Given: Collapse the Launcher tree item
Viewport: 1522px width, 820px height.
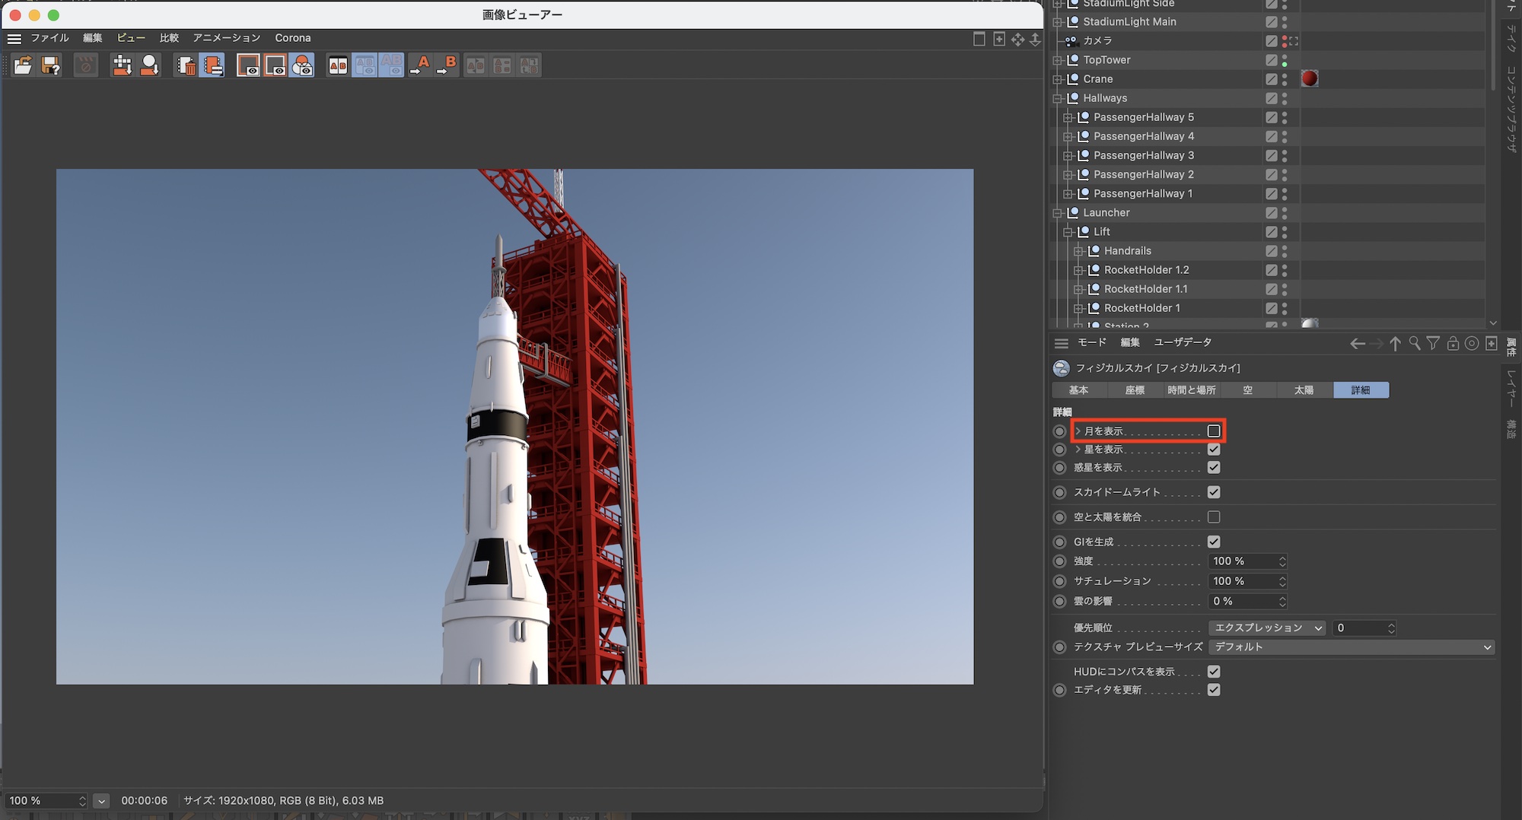Looking at the screenshot, I should tap(1058, 213).
